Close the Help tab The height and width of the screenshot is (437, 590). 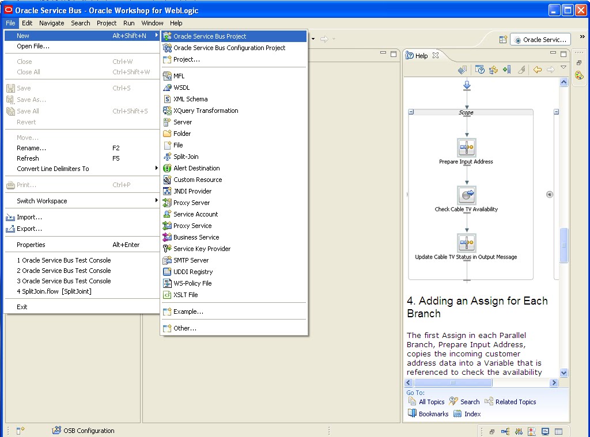point(436,55)
